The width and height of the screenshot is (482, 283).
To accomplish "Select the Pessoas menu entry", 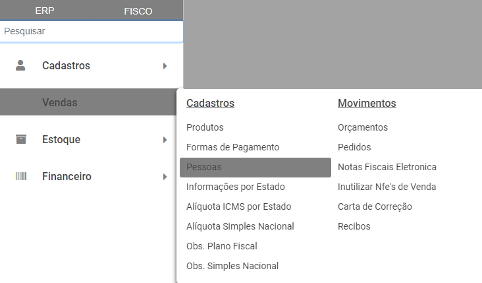I will tap(204, 167).
